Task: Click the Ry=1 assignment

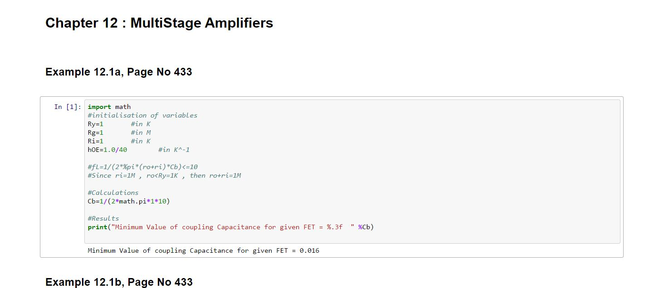Action: [96, 124]
